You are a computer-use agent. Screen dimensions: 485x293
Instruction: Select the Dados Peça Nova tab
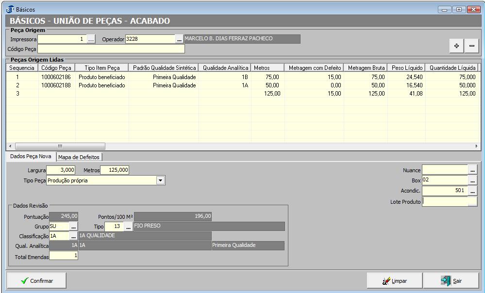(x=31, y=157)
